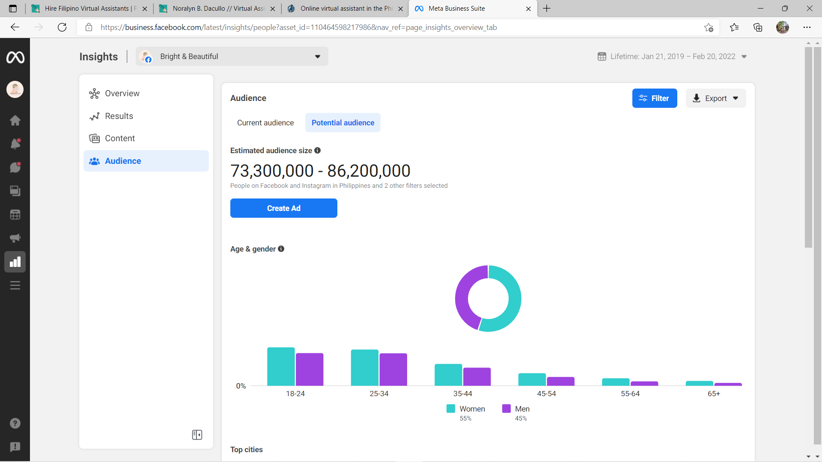Expand Export options dropdown

716,98
